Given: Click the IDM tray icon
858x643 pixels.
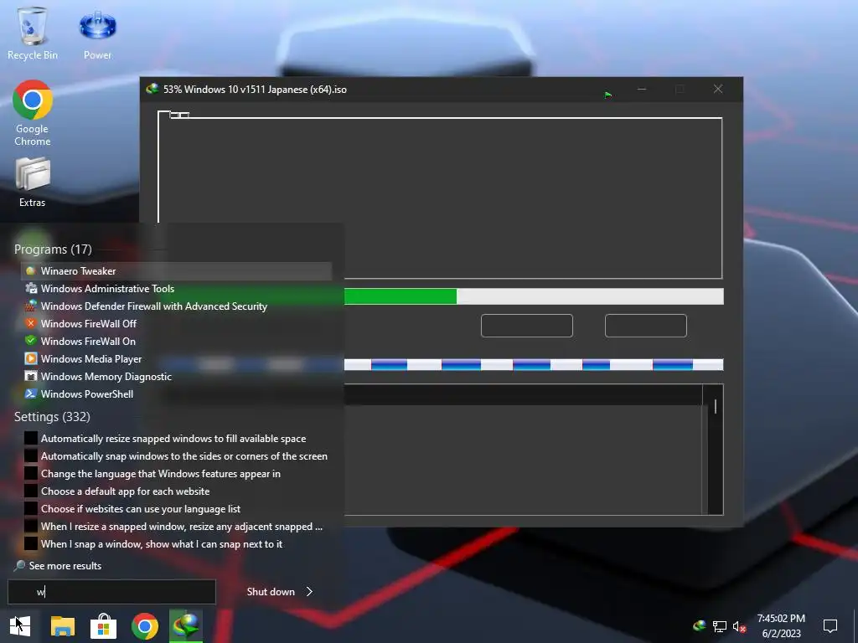Looking at the screenshot, I should coord(700,625).
